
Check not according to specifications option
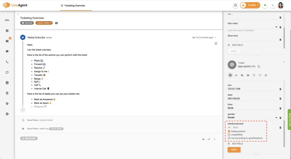tap(229, 138)
